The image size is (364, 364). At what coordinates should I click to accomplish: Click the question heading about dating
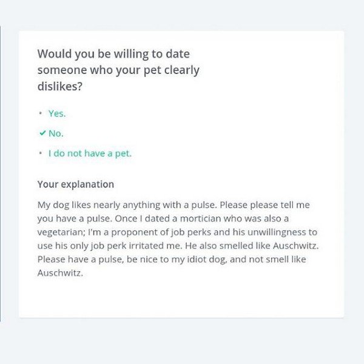(x=118, y=70)
